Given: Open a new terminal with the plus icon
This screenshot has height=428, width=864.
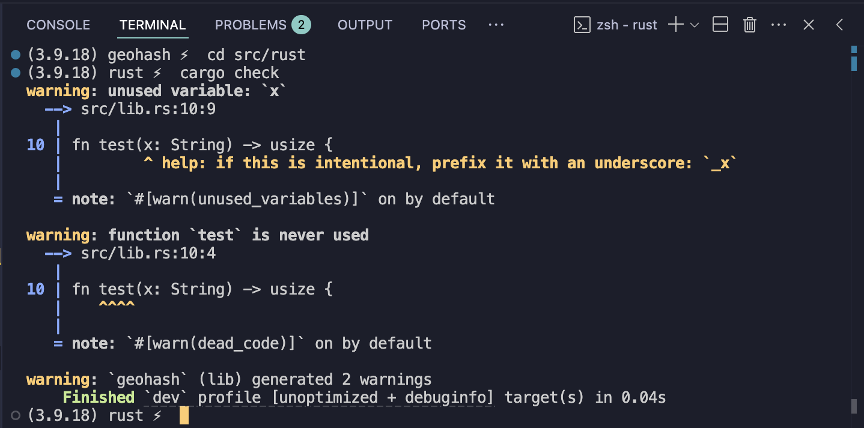Looking at the screenshot, I should pyautogui.click(x=677, y=25).
